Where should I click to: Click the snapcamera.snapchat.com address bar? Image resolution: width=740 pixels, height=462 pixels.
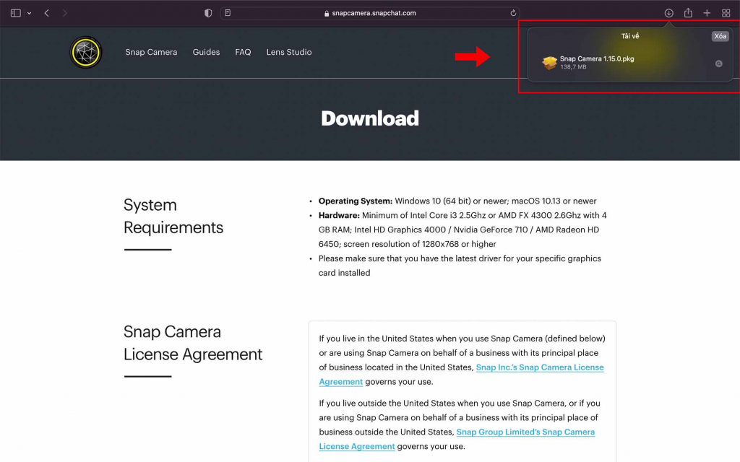(x=370, y=13)
